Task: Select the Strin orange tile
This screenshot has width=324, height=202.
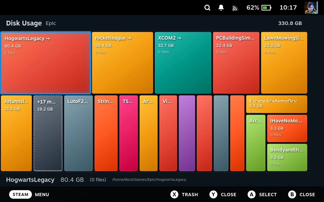Action: [106, 133]
